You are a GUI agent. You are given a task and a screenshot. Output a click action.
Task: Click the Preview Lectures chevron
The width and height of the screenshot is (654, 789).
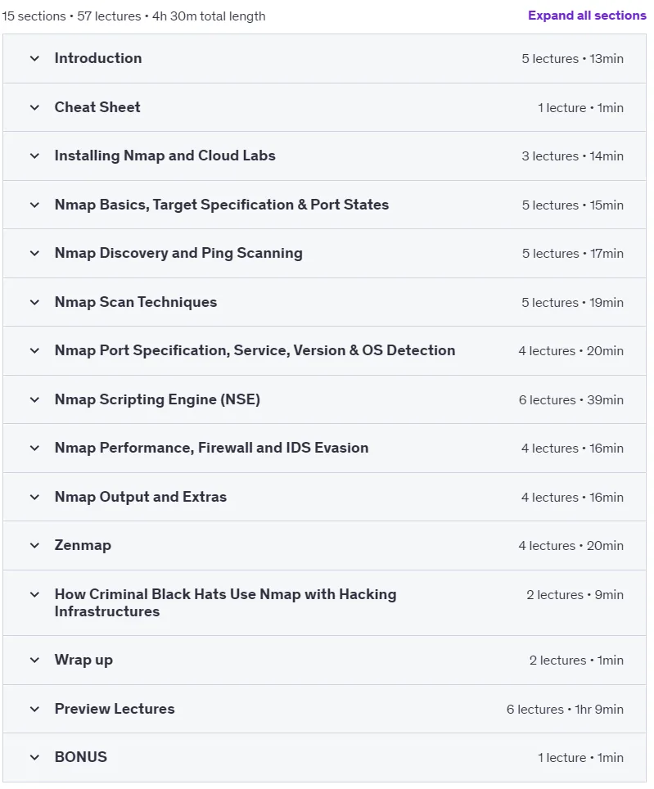pos(34,709)
